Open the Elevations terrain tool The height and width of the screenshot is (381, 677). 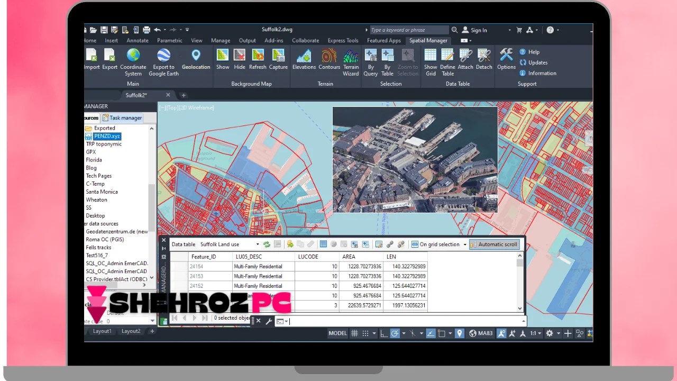pos(304,59)
